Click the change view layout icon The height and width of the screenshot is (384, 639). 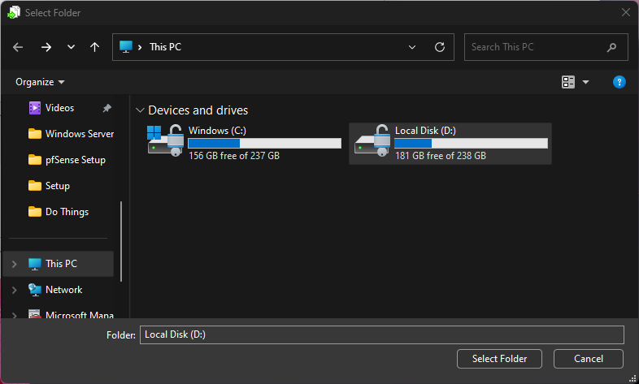[568, 82]
